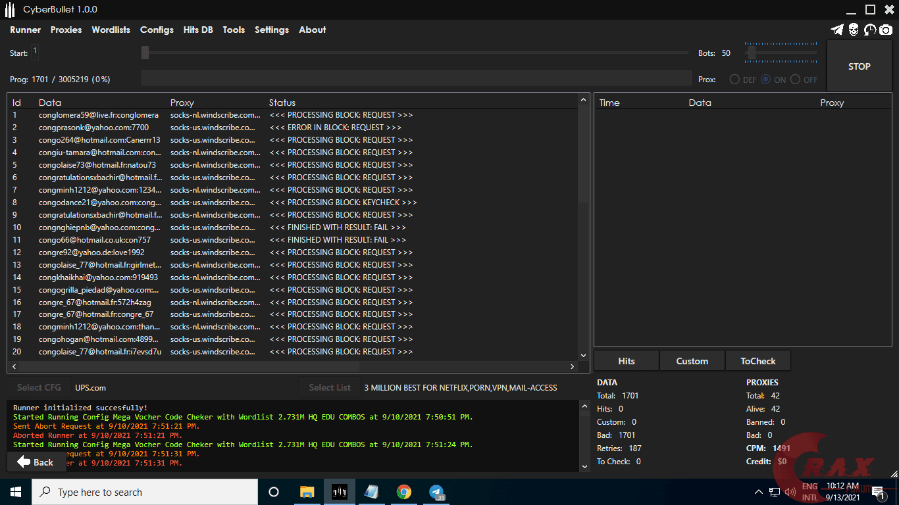Open the Hits DB menu

(x=197, y=30)
